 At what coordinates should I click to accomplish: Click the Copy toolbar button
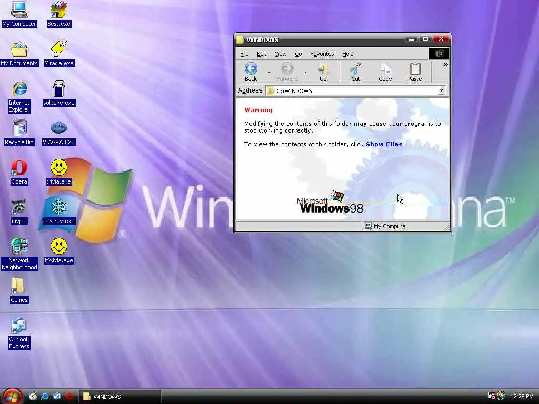click(x=385, y=72)
